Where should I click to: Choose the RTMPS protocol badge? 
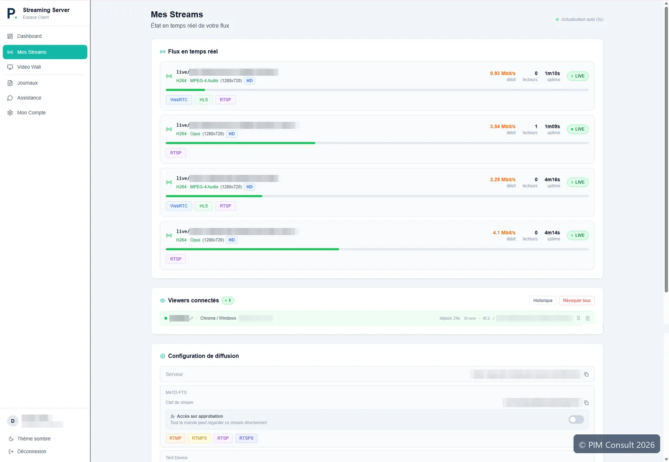click(x=199, y=438)
